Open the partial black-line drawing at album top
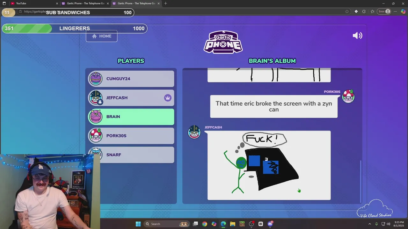This screenshot has height=229, width=408. coord(269,75)
